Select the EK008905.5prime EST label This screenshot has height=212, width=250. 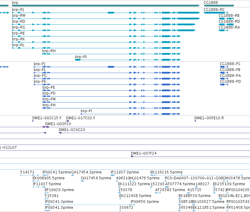pyautogui.click(x=49, y=178)
